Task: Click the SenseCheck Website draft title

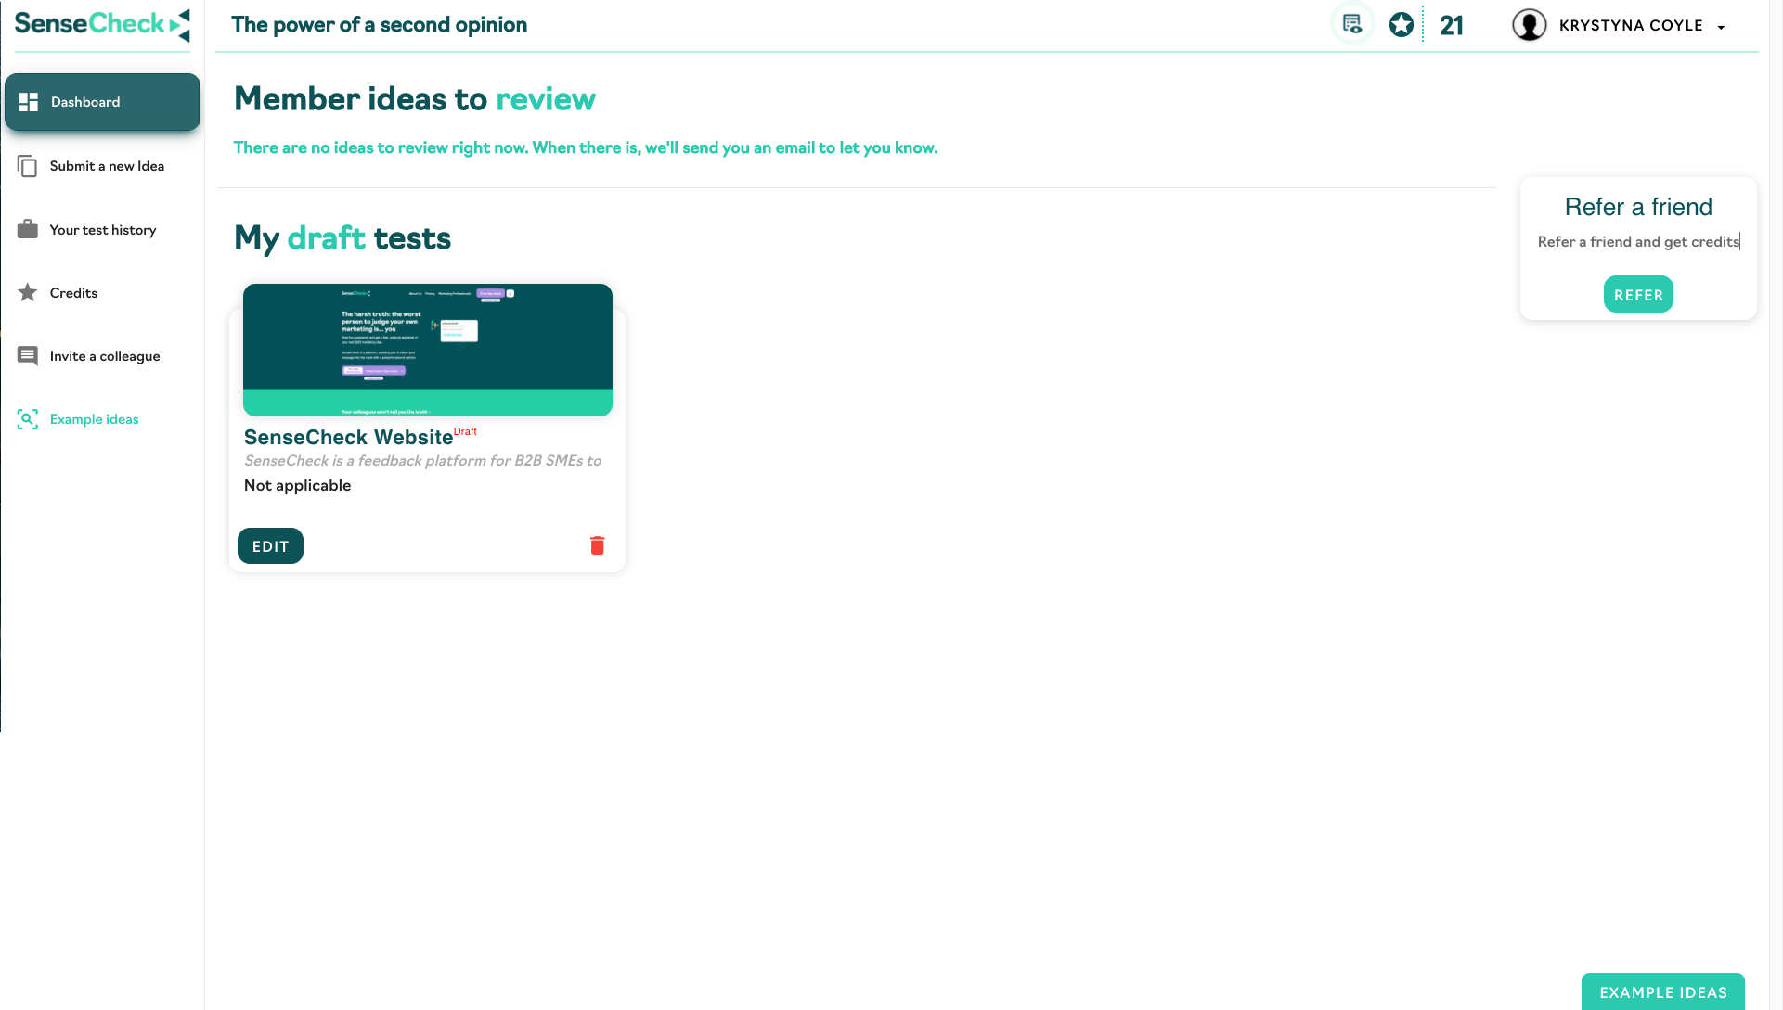Action: (348, 438)
